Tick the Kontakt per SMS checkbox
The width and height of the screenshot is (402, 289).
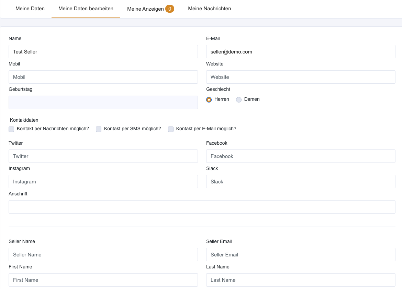tap(99, 129)
